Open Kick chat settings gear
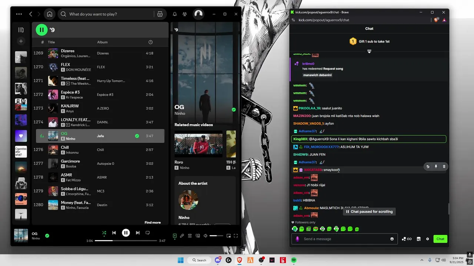 (x=427, y=239)
